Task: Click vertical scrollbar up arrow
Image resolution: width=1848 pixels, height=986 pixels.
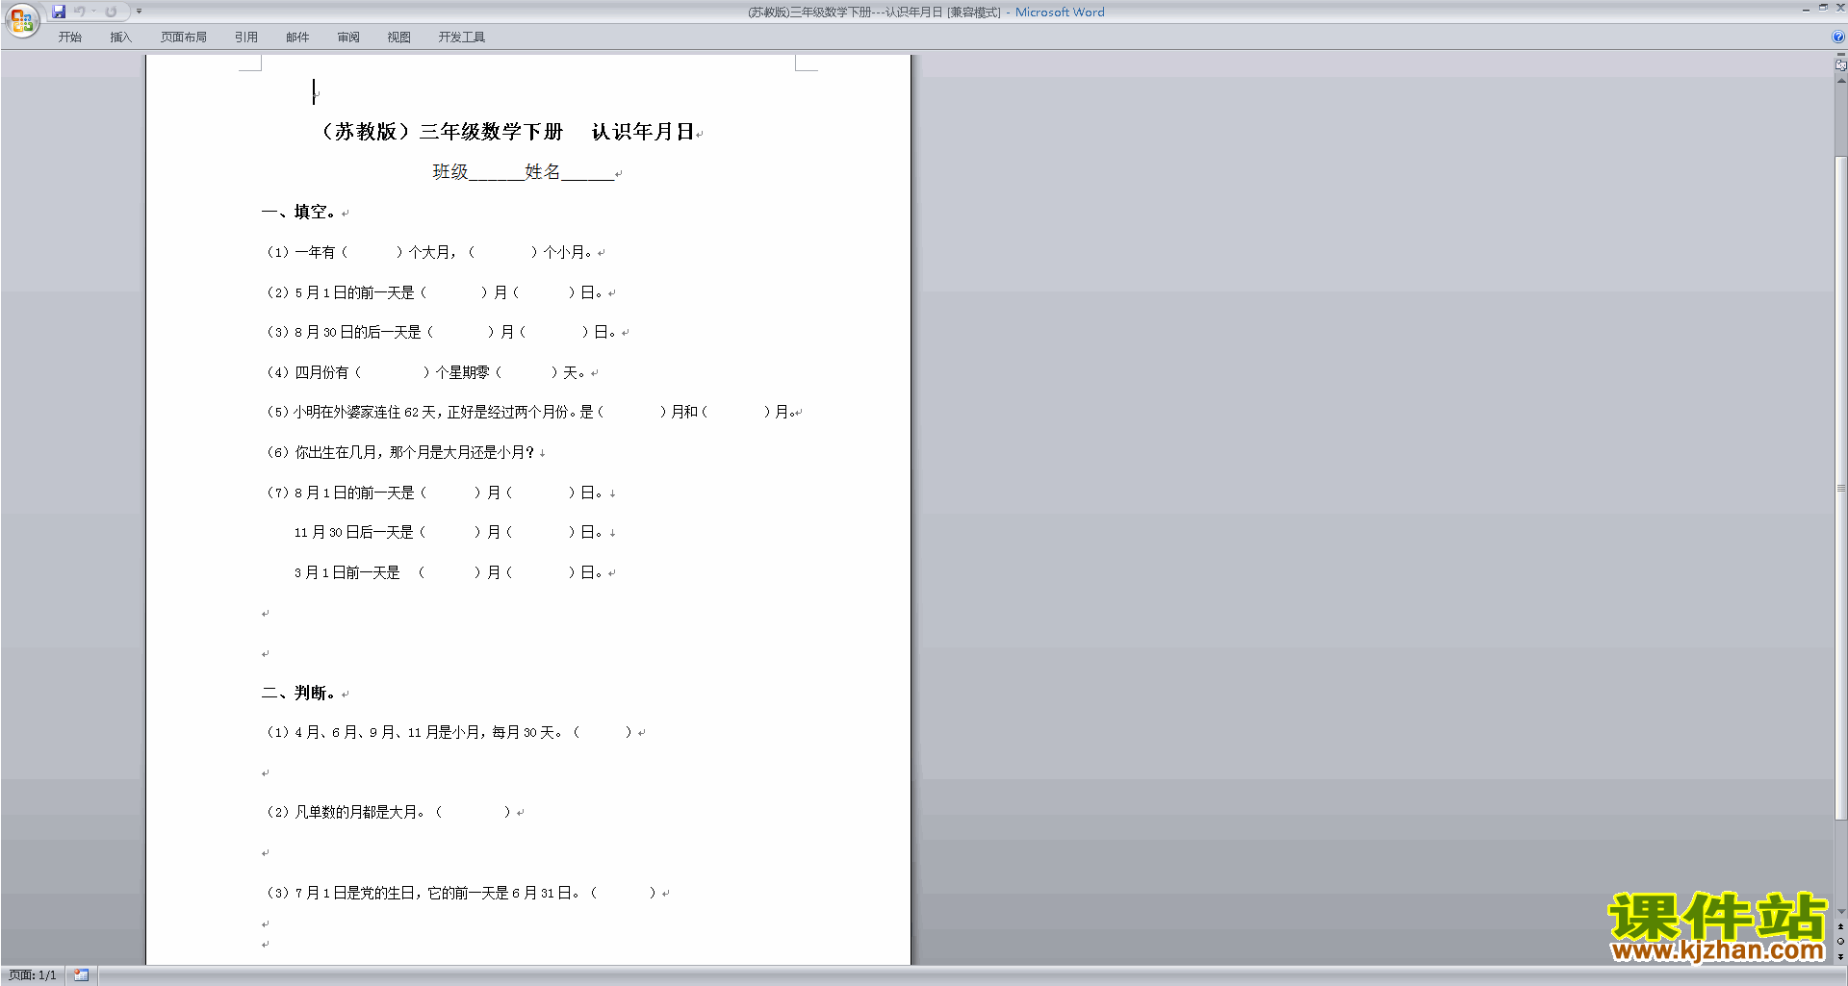Action: pyautogui.click(x=1840, y=81)
